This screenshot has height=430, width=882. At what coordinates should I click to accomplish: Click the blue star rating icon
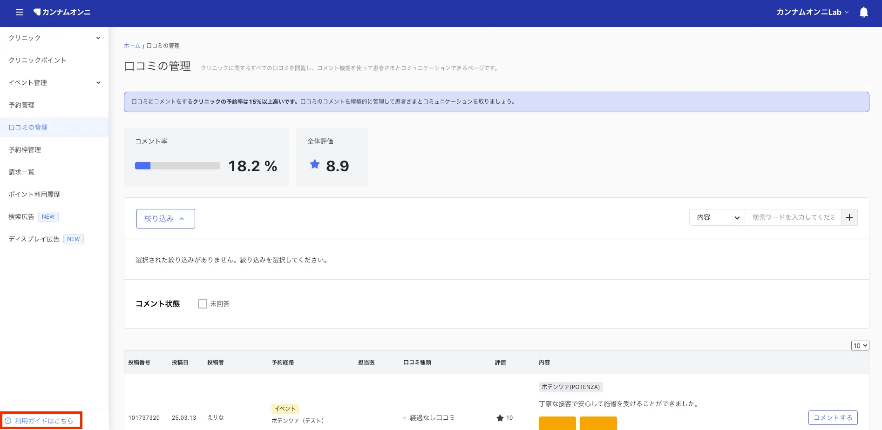pyautogui.click(x=315, y=164)
